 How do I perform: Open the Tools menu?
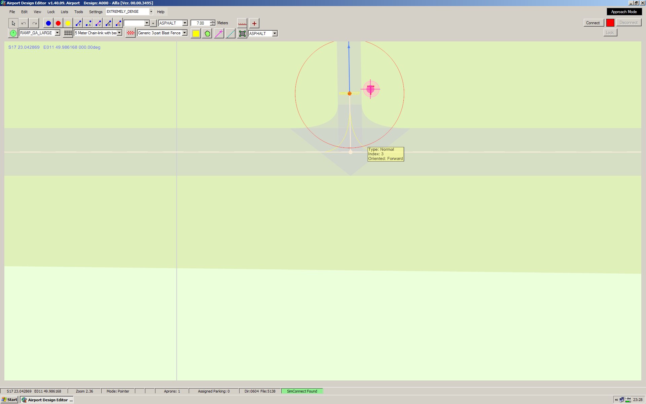tap(78, 12)
